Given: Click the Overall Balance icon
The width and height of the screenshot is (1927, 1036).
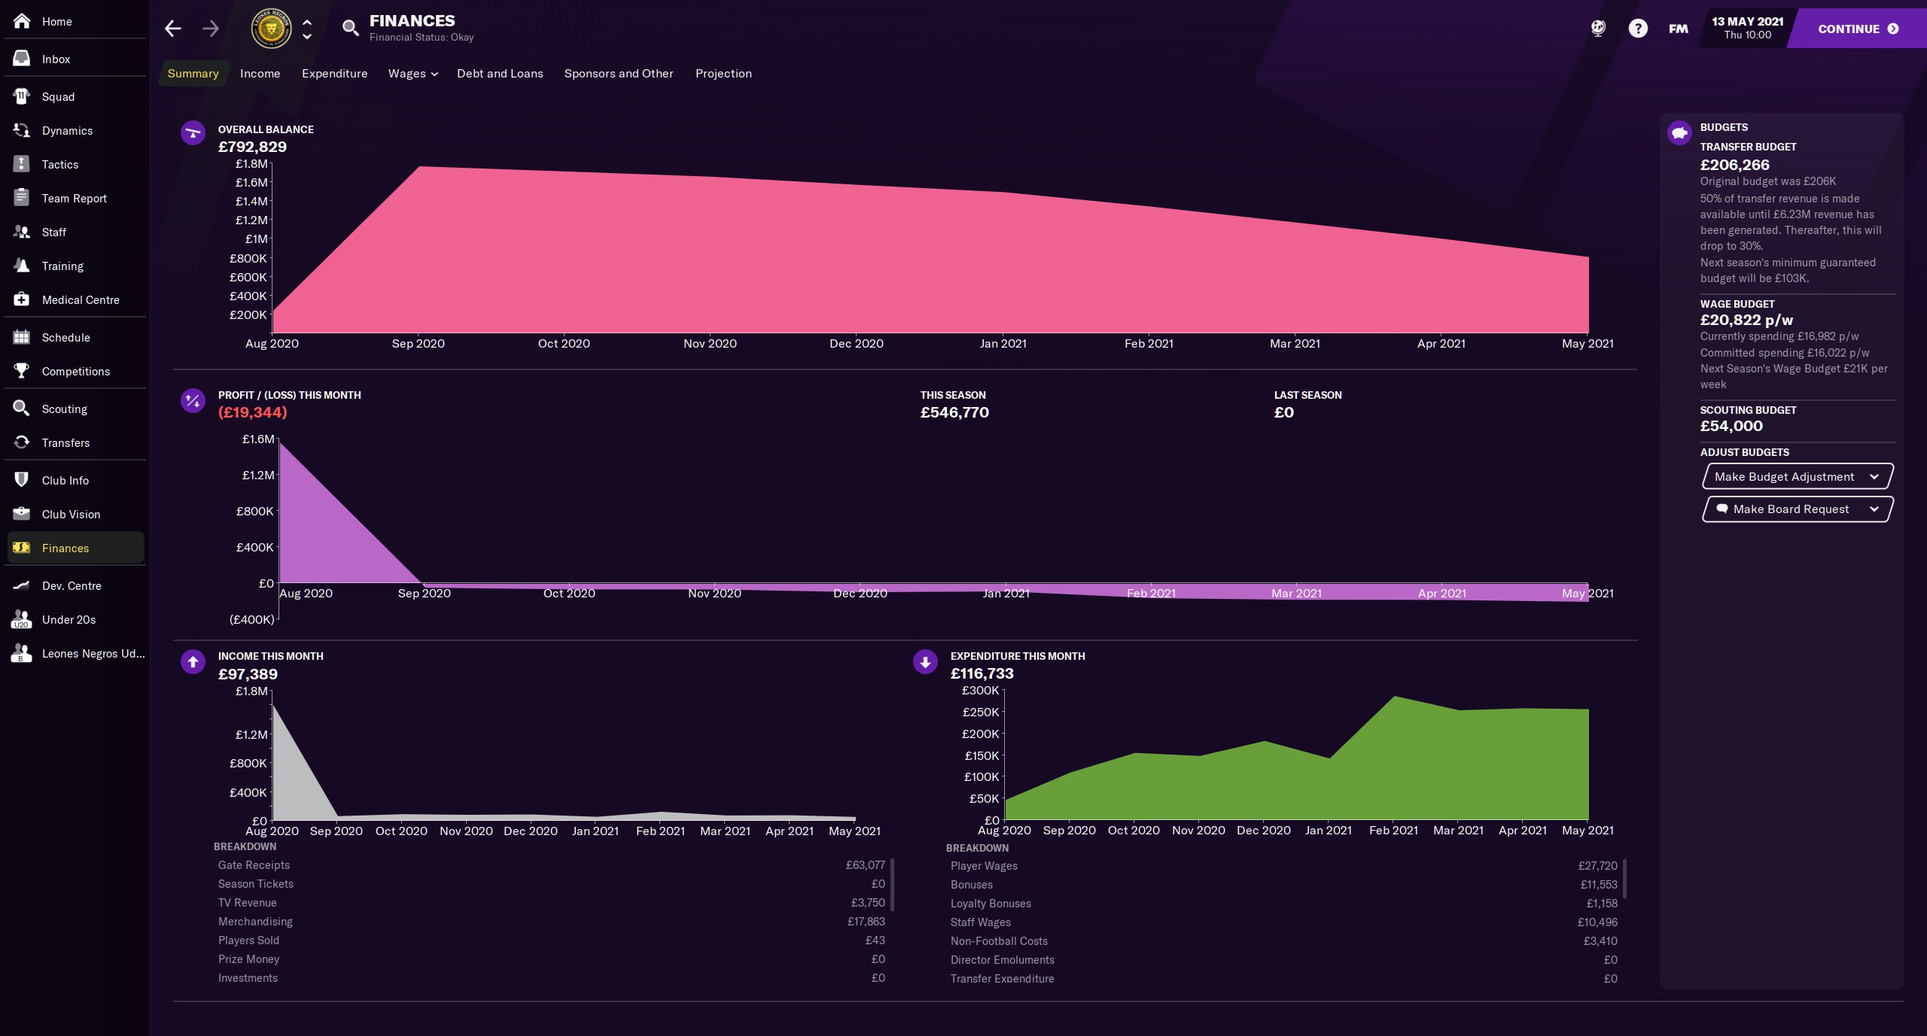Looking at the screenshot, I should point(193,133).
